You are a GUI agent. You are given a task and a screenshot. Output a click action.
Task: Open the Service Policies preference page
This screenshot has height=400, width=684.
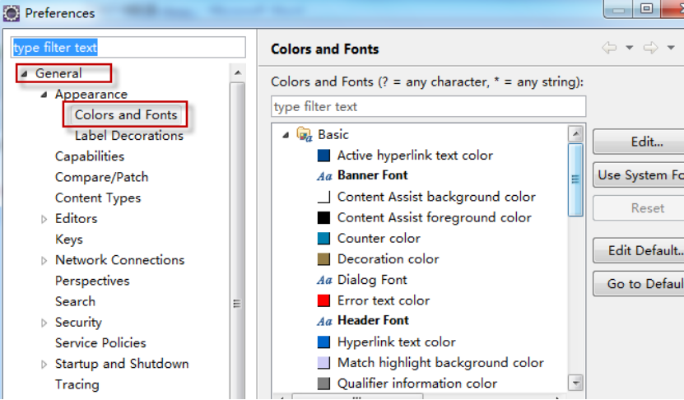coord(100,343)
